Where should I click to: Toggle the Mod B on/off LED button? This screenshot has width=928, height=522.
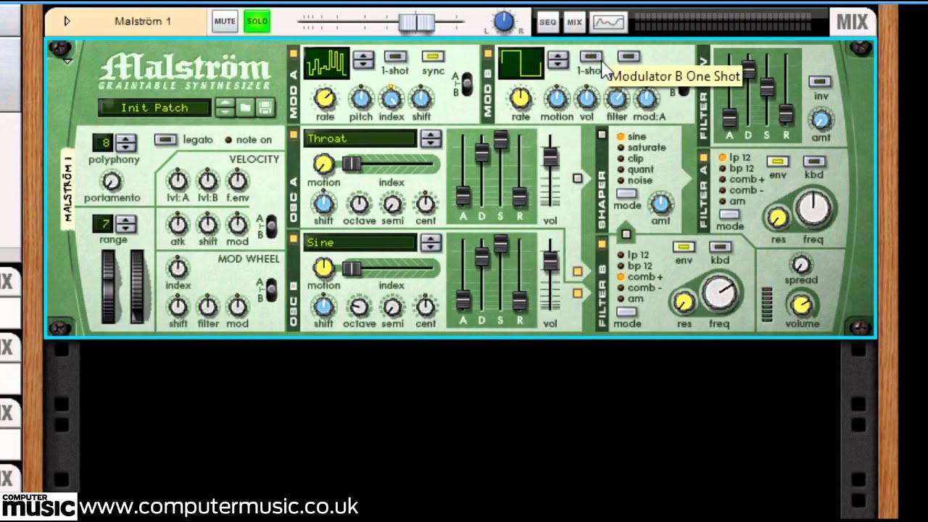coord(489,53)
